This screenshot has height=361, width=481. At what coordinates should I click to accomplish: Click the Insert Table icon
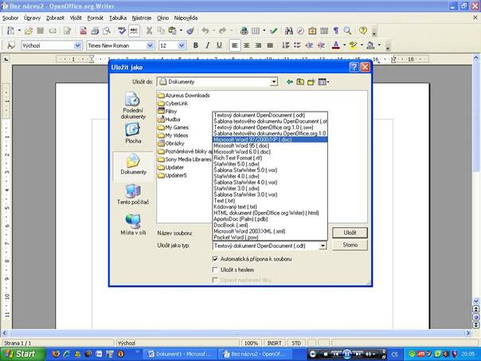coord(256,30)
